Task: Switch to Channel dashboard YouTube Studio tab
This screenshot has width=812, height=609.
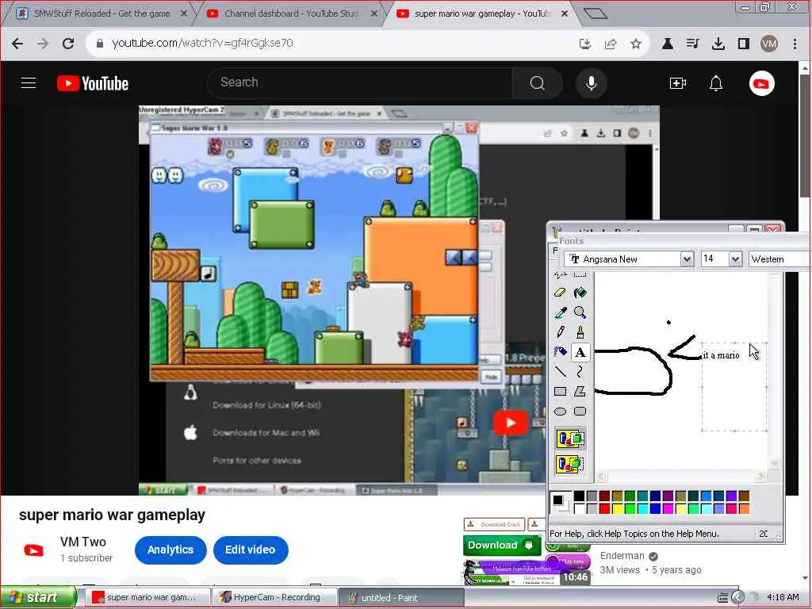Action: [x=292, y=13]
